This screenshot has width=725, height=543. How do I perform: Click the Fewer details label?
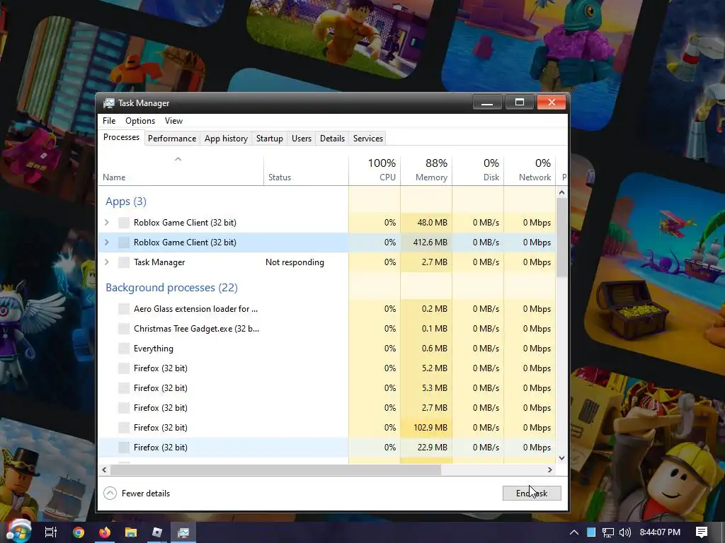tap(146, 493)
